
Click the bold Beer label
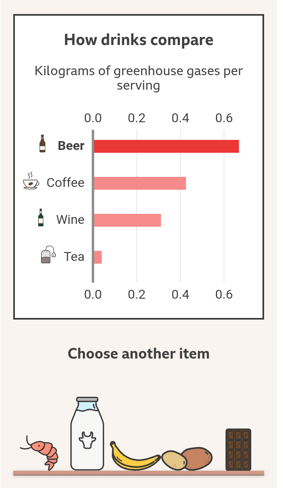click(71, 146)
